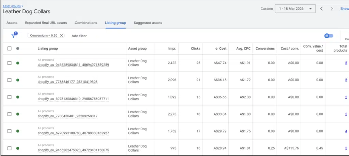349x156 pixels.
Task: Select the A$2.38 average CPC cell
Action: point(245,97)
